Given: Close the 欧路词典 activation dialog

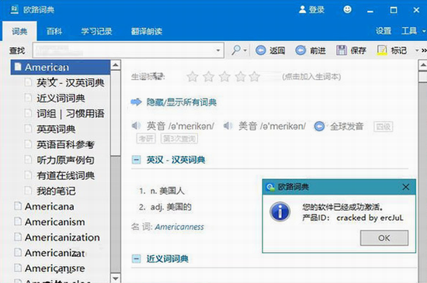Looking at the screenshot, I should [x=406, y=187].
